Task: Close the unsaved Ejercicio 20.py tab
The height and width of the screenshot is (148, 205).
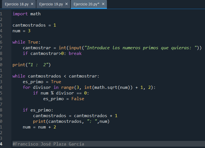Action: [x=103, y=4]
